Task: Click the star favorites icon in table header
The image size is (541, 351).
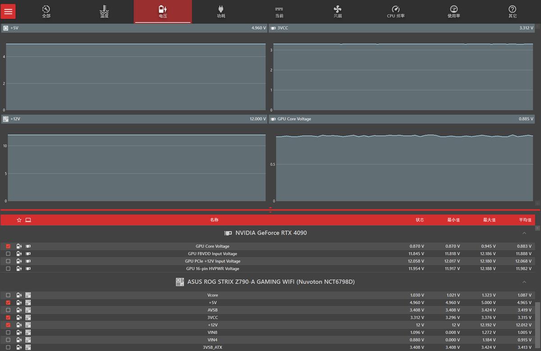Action: pyautogui.click(x=19, y=220)
